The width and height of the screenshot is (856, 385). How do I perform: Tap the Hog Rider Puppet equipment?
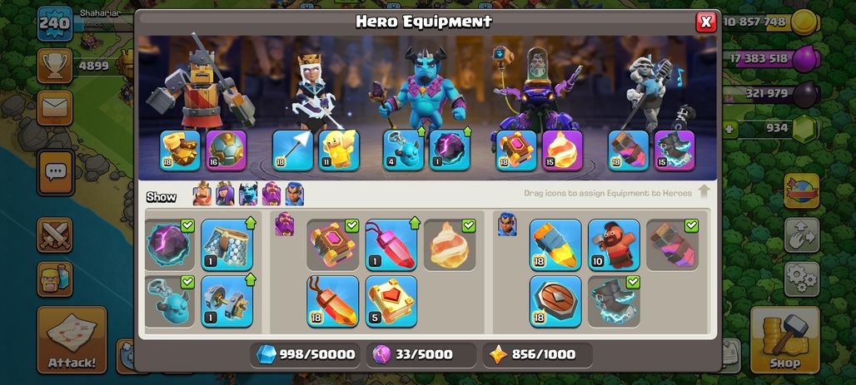614,244
